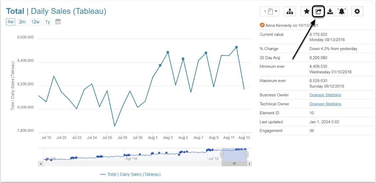Open the attachments clip dropdown
The width and height of the screenshot is (376, 183).
coord(269,12)
